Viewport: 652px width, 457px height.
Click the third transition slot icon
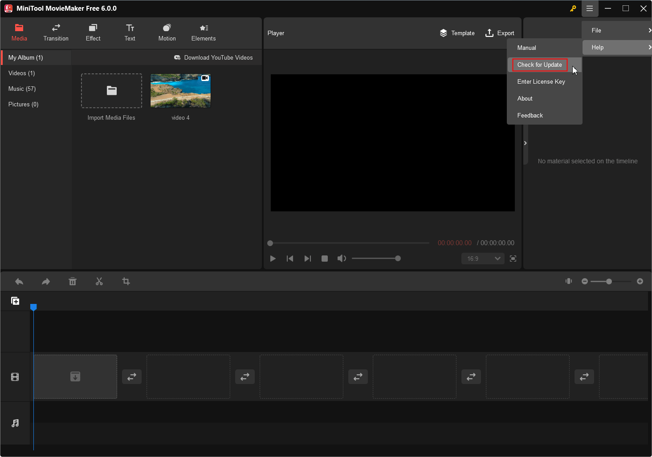[358, 377]
